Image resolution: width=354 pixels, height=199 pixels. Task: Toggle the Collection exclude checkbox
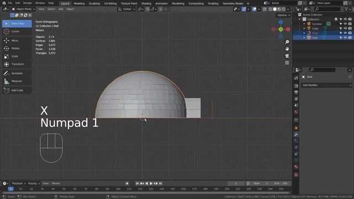[x=336, y=19]
